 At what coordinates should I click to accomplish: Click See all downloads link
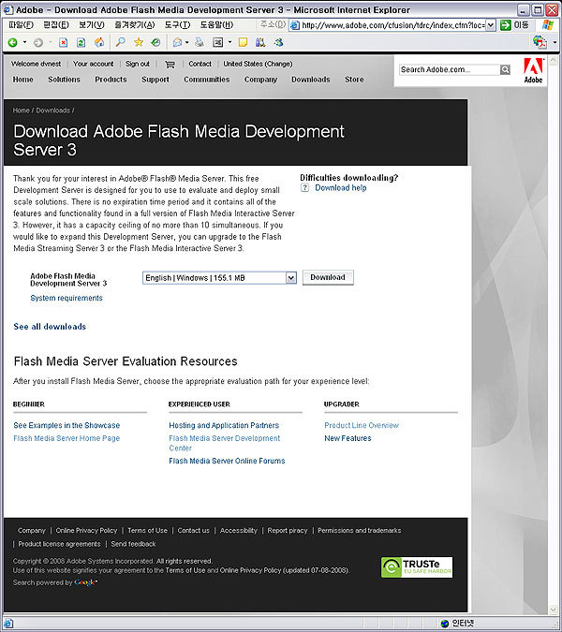point(50,327)
